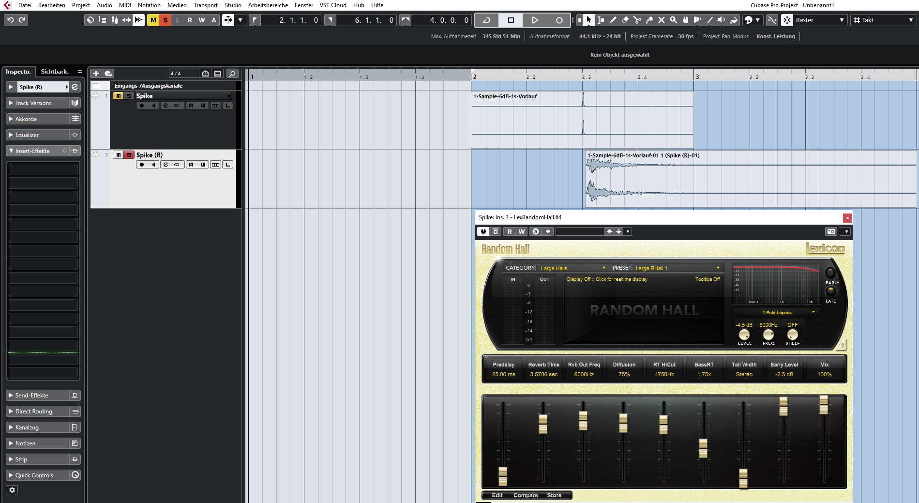The height and width of the screenshot is (503, 919).
Task: Click the Store button in Lexicon plugin
Action: pos(554,495)
